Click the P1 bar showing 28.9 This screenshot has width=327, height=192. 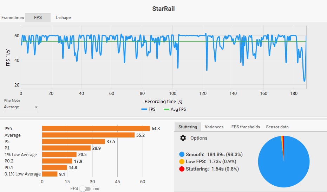tap(66, 148)
